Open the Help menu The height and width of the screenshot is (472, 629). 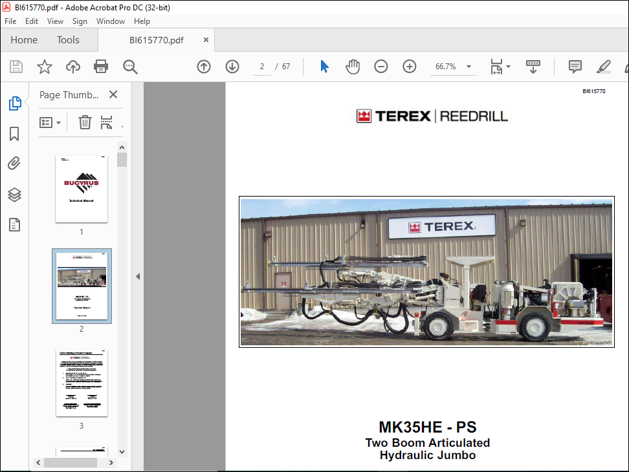pyautogui.click(x=142, y=21)
